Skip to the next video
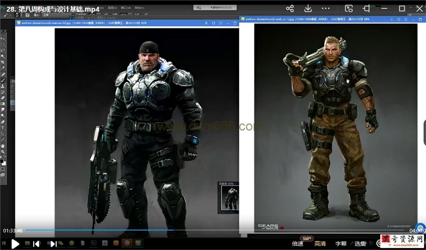The image size is (426, 250). [x=53, y=244]
